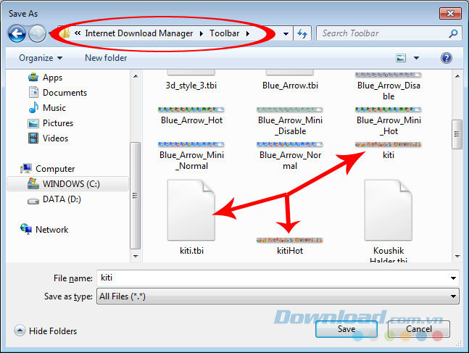Click the Save button
The image size is (469, 353).
pos(346,329)
